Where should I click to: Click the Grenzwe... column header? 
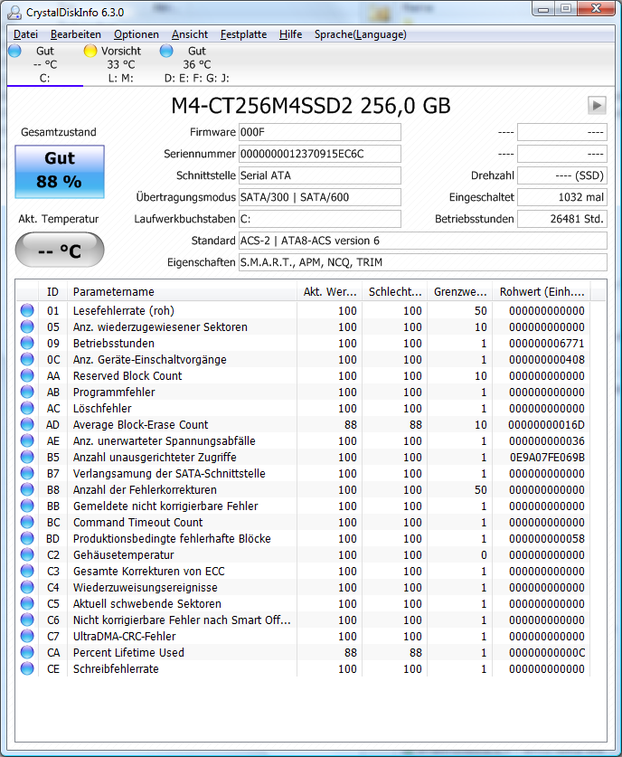[459, 291]
